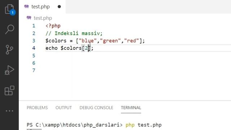This screenshot has height=130, width=231.
Task: Click the unsaved dot on test.php tab
Action: coord(59,6)
